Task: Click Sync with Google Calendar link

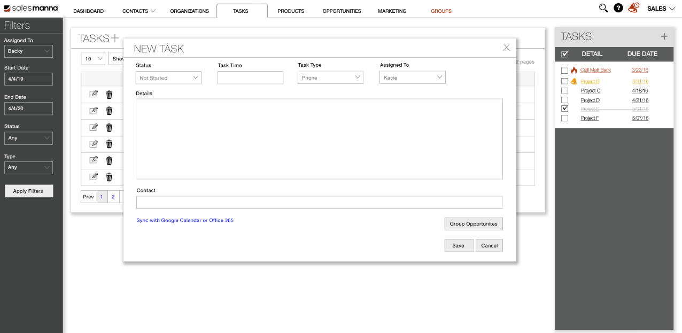Action: pyautogui.click(x=184, y=220)
